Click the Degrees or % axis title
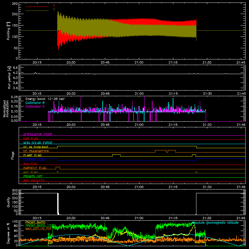 click(x=8, y=233)
